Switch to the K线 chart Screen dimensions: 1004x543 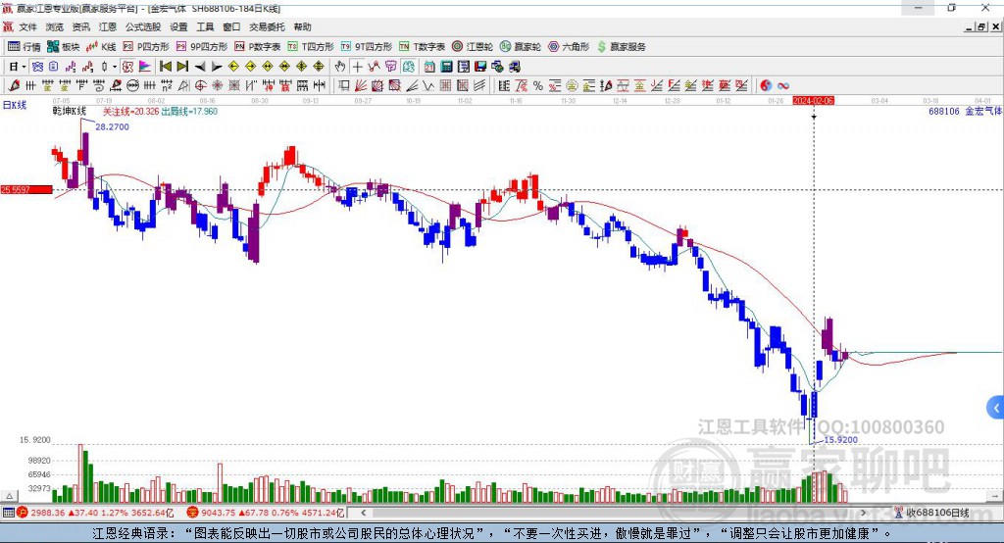[101, 47]
